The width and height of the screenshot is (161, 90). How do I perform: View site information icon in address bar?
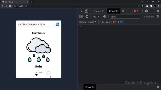pos(15,6)
